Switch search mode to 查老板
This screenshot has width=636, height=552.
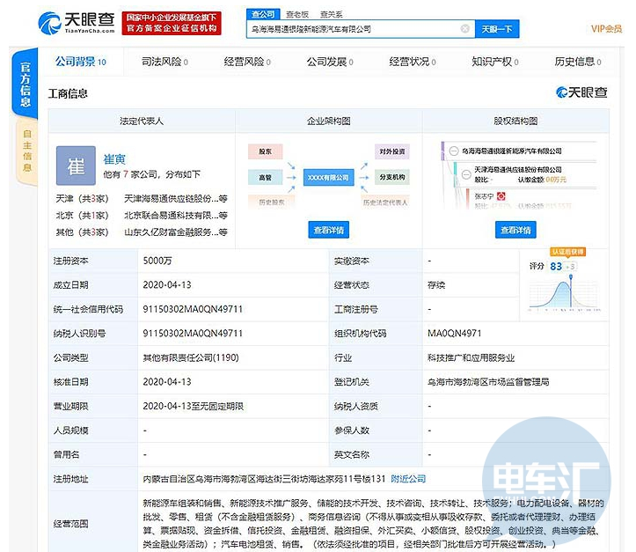coord(296,14)
